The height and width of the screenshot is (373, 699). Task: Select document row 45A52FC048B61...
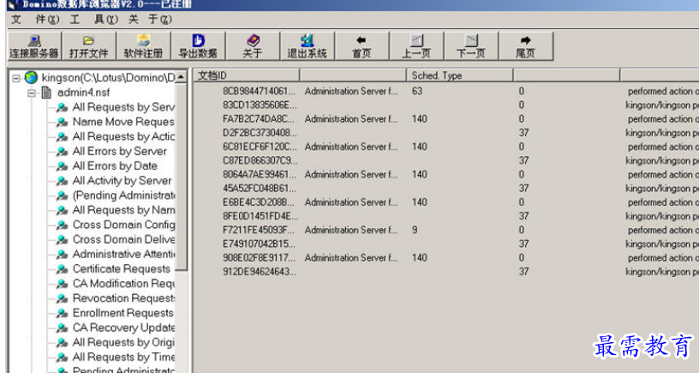(x=445, y=189)
